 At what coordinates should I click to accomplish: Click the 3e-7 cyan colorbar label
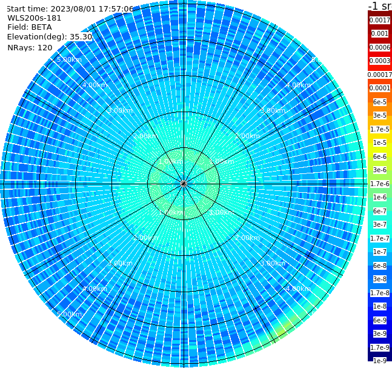click(380, 224)
